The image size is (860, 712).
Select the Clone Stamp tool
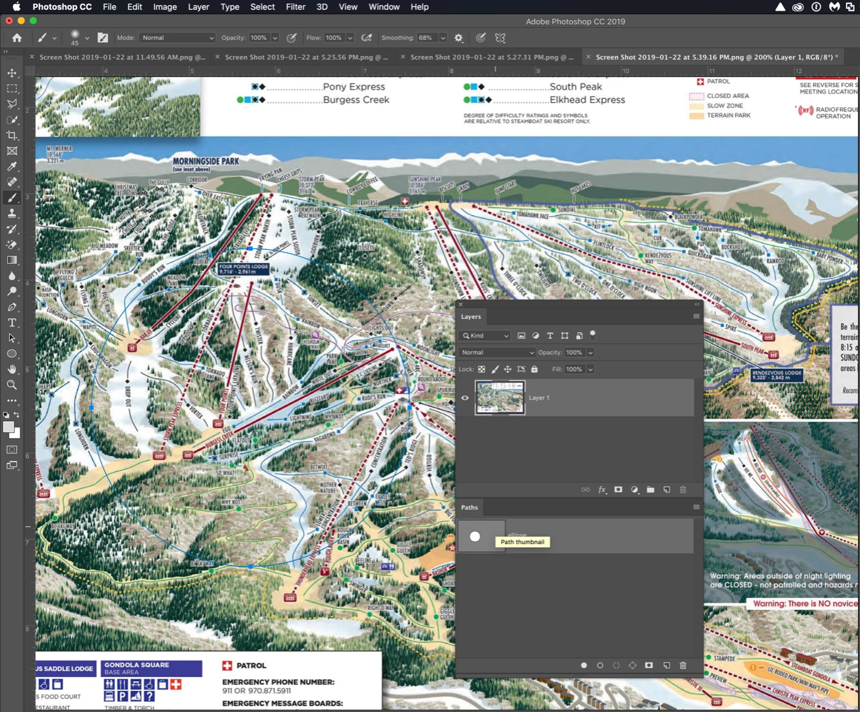pos(12,213)
